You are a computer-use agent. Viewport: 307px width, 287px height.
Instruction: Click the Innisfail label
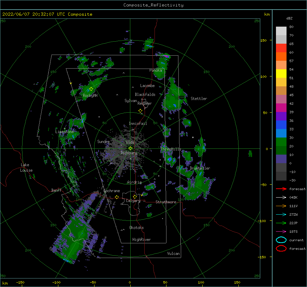[138, 124]
